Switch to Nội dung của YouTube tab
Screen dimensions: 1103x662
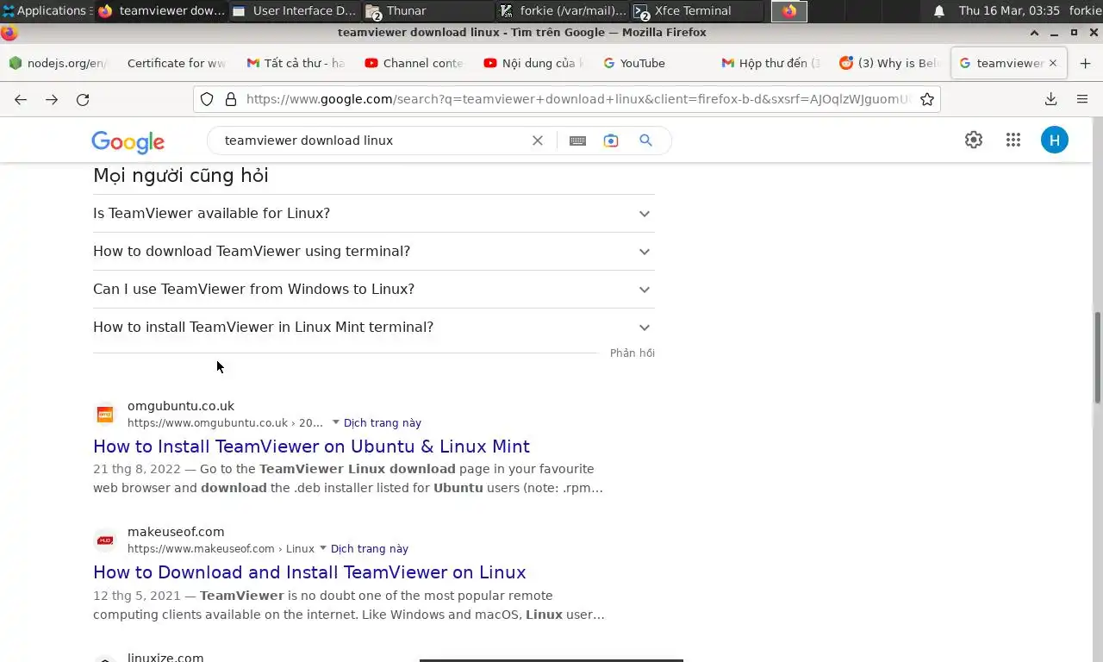[533, 63]
